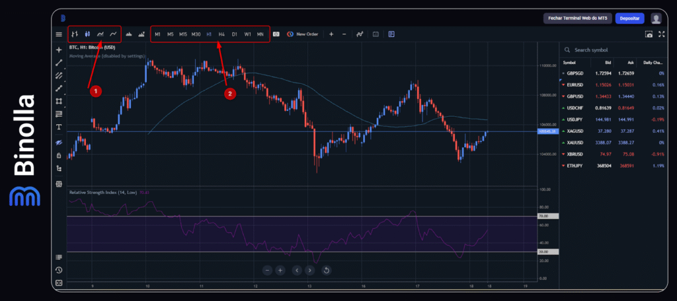Switch to the M15 timeframe
677x301 pixels.
182,34
